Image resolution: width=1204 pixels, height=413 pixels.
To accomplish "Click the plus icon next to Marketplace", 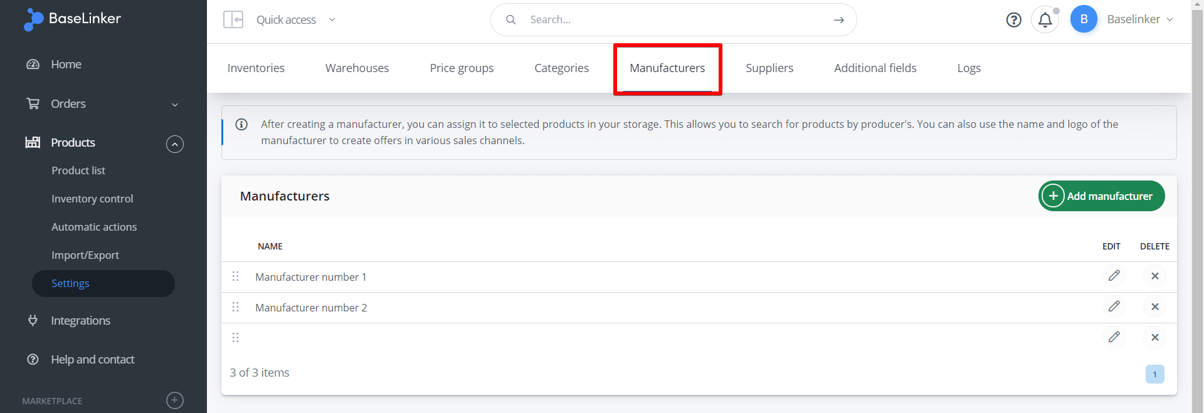I will 175,400.
